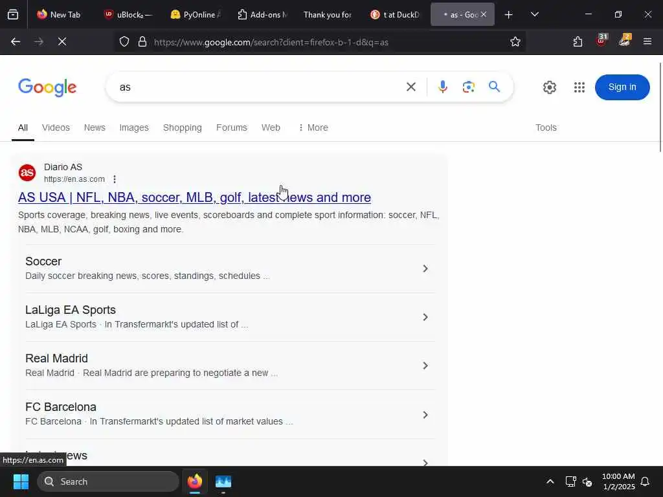Viewport: 663px width, 497px height.
Task: Click the Google logo
Action: pos(47,87)
